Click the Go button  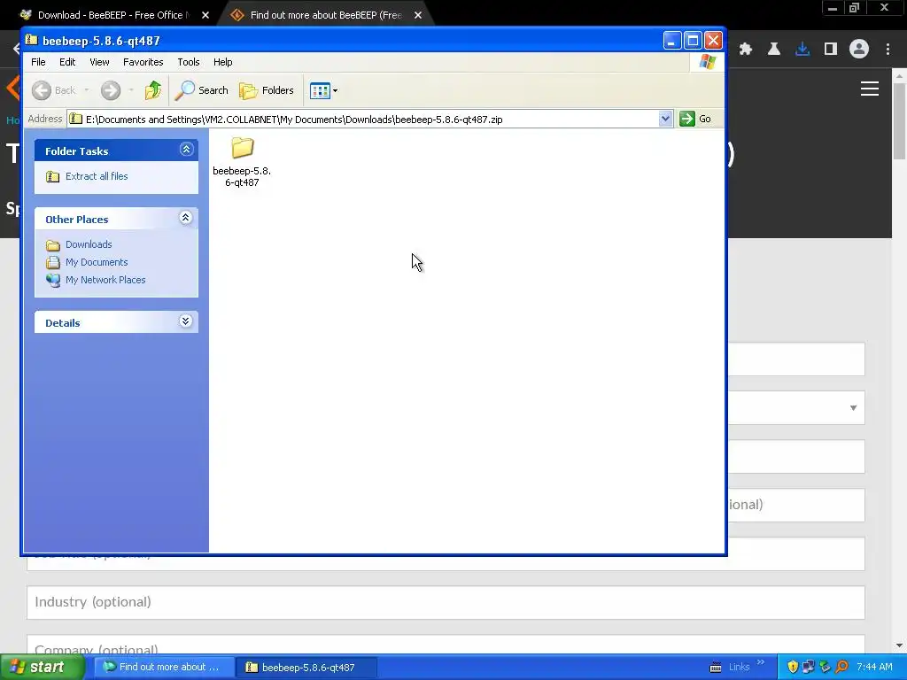tap(696, 120)
